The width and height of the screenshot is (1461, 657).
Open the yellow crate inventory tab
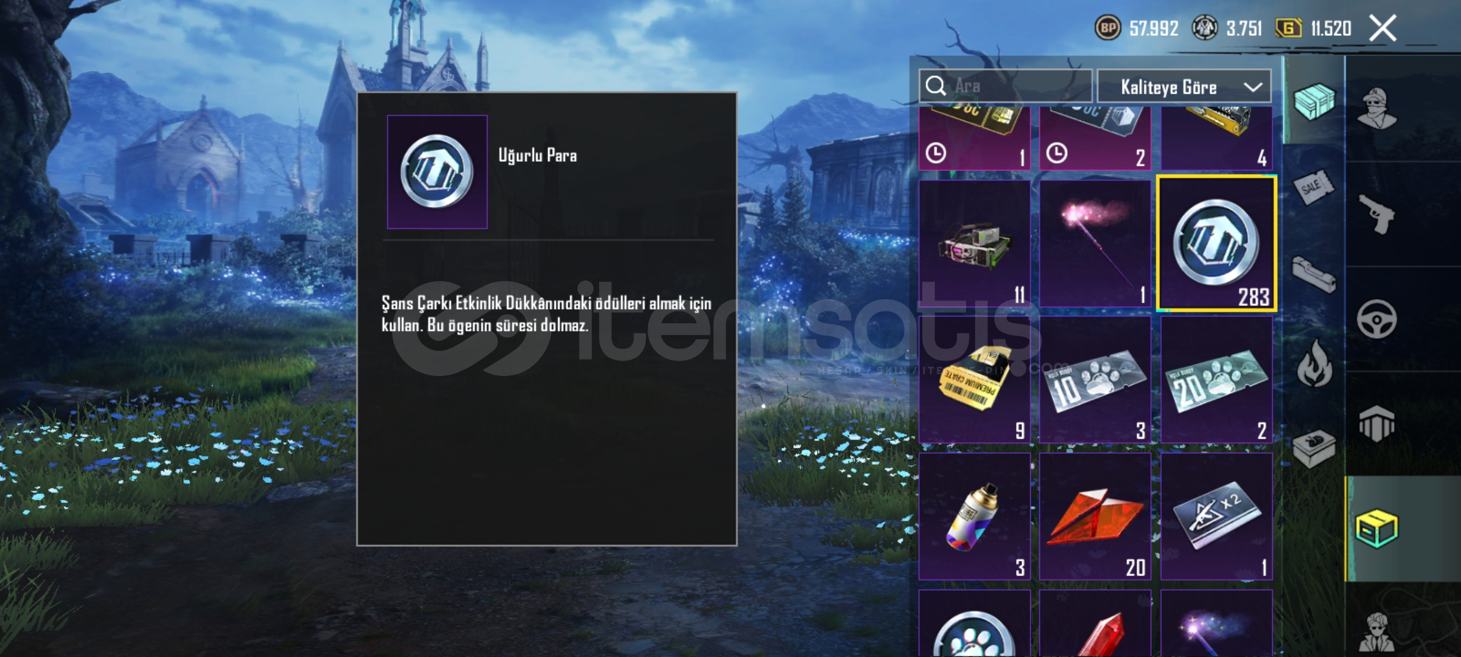tap(1377, 529)
